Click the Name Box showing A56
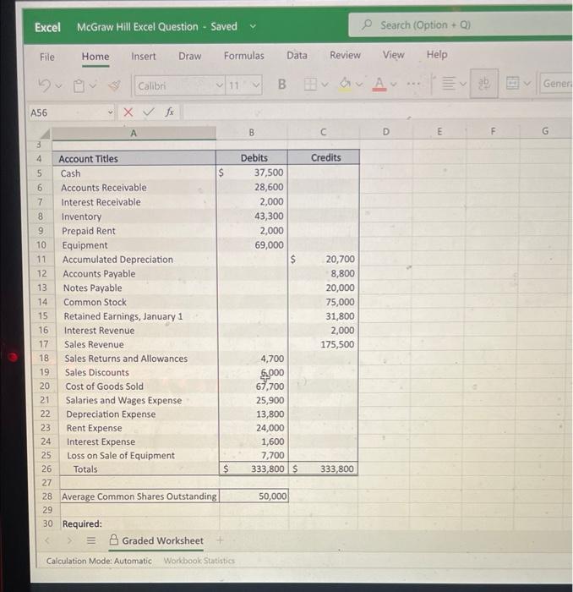Image resolution: width=573 pixels, height=592 pixels. pyautogui.click(x=72, y=112)
